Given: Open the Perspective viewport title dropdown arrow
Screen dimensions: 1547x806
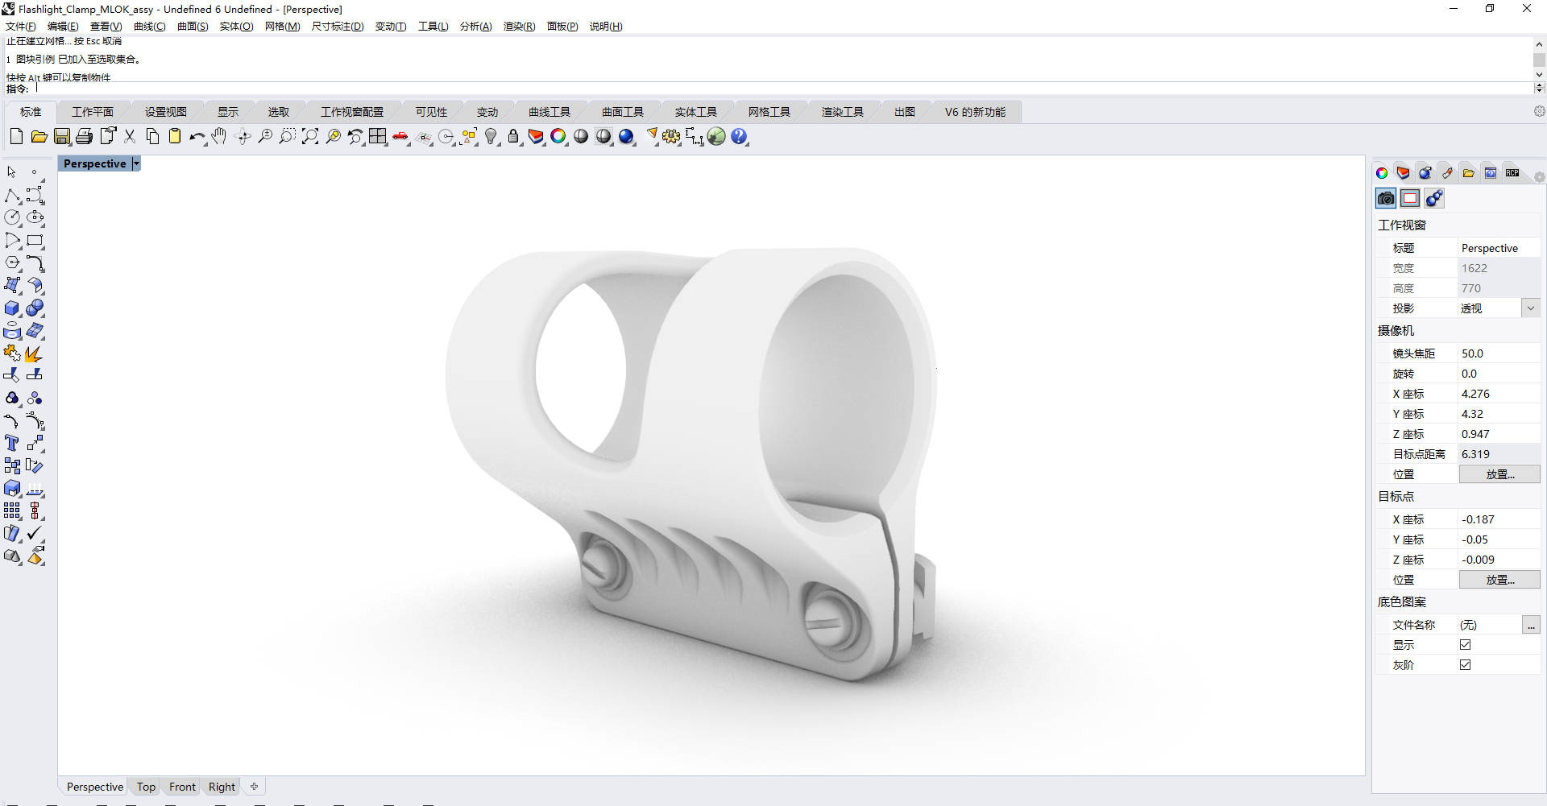Looking at the screenshot, I should [x=136, y=163].
